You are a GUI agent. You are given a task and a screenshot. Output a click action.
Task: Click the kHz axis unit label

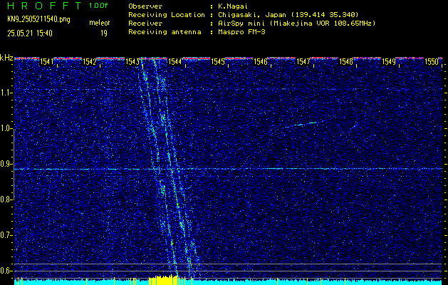click(6, 58)
